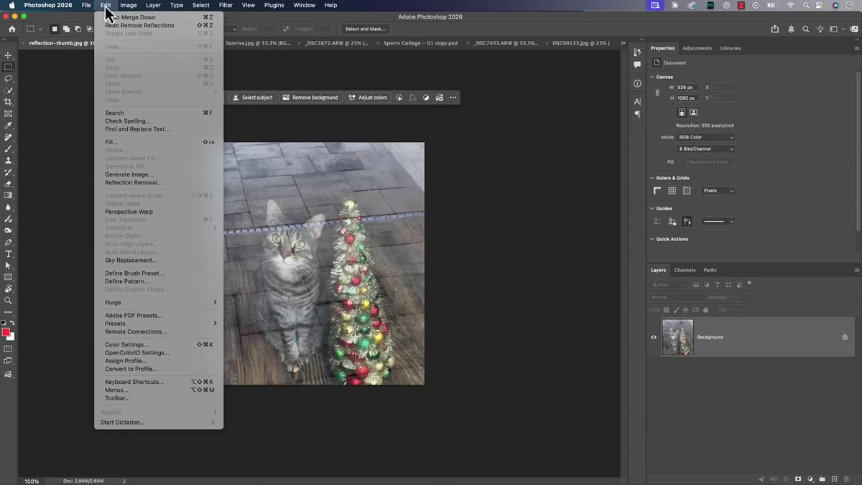862x485 pixels.
Task: Click the canvas width input field
Action: [x=687, y=88]
